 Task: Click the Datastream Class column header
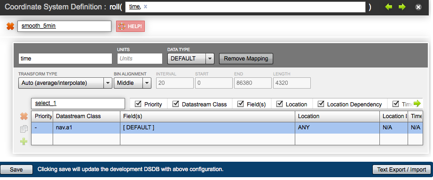(x=87, y=116)
